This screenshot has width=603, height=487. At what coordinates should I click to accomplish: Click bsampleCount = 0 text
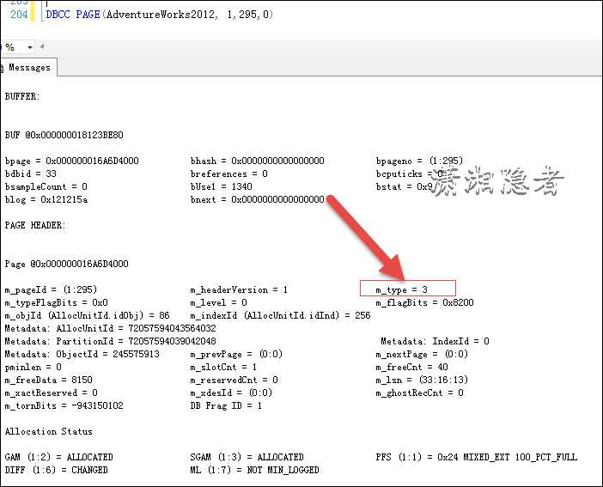[46, 186]
